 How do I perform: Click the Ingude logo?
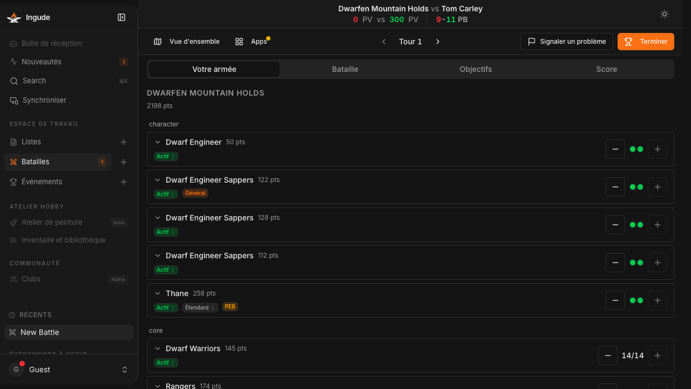coord(13,17)
